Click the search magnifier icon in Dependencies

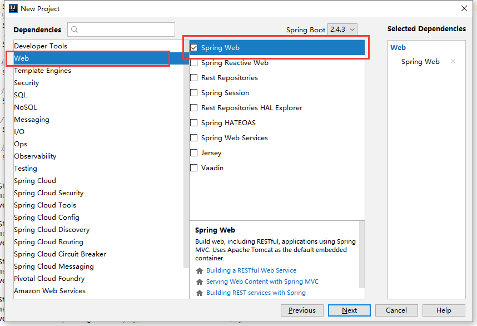point(74,29)
